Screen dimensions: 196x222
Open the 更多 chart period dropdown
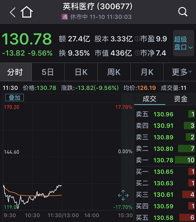click(x=180, y=72)
